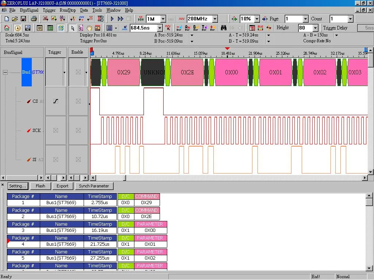The height and width of the screenshot is (280, 374).
Task: Go to A Bar icon
Action: (x=187, y=28)
